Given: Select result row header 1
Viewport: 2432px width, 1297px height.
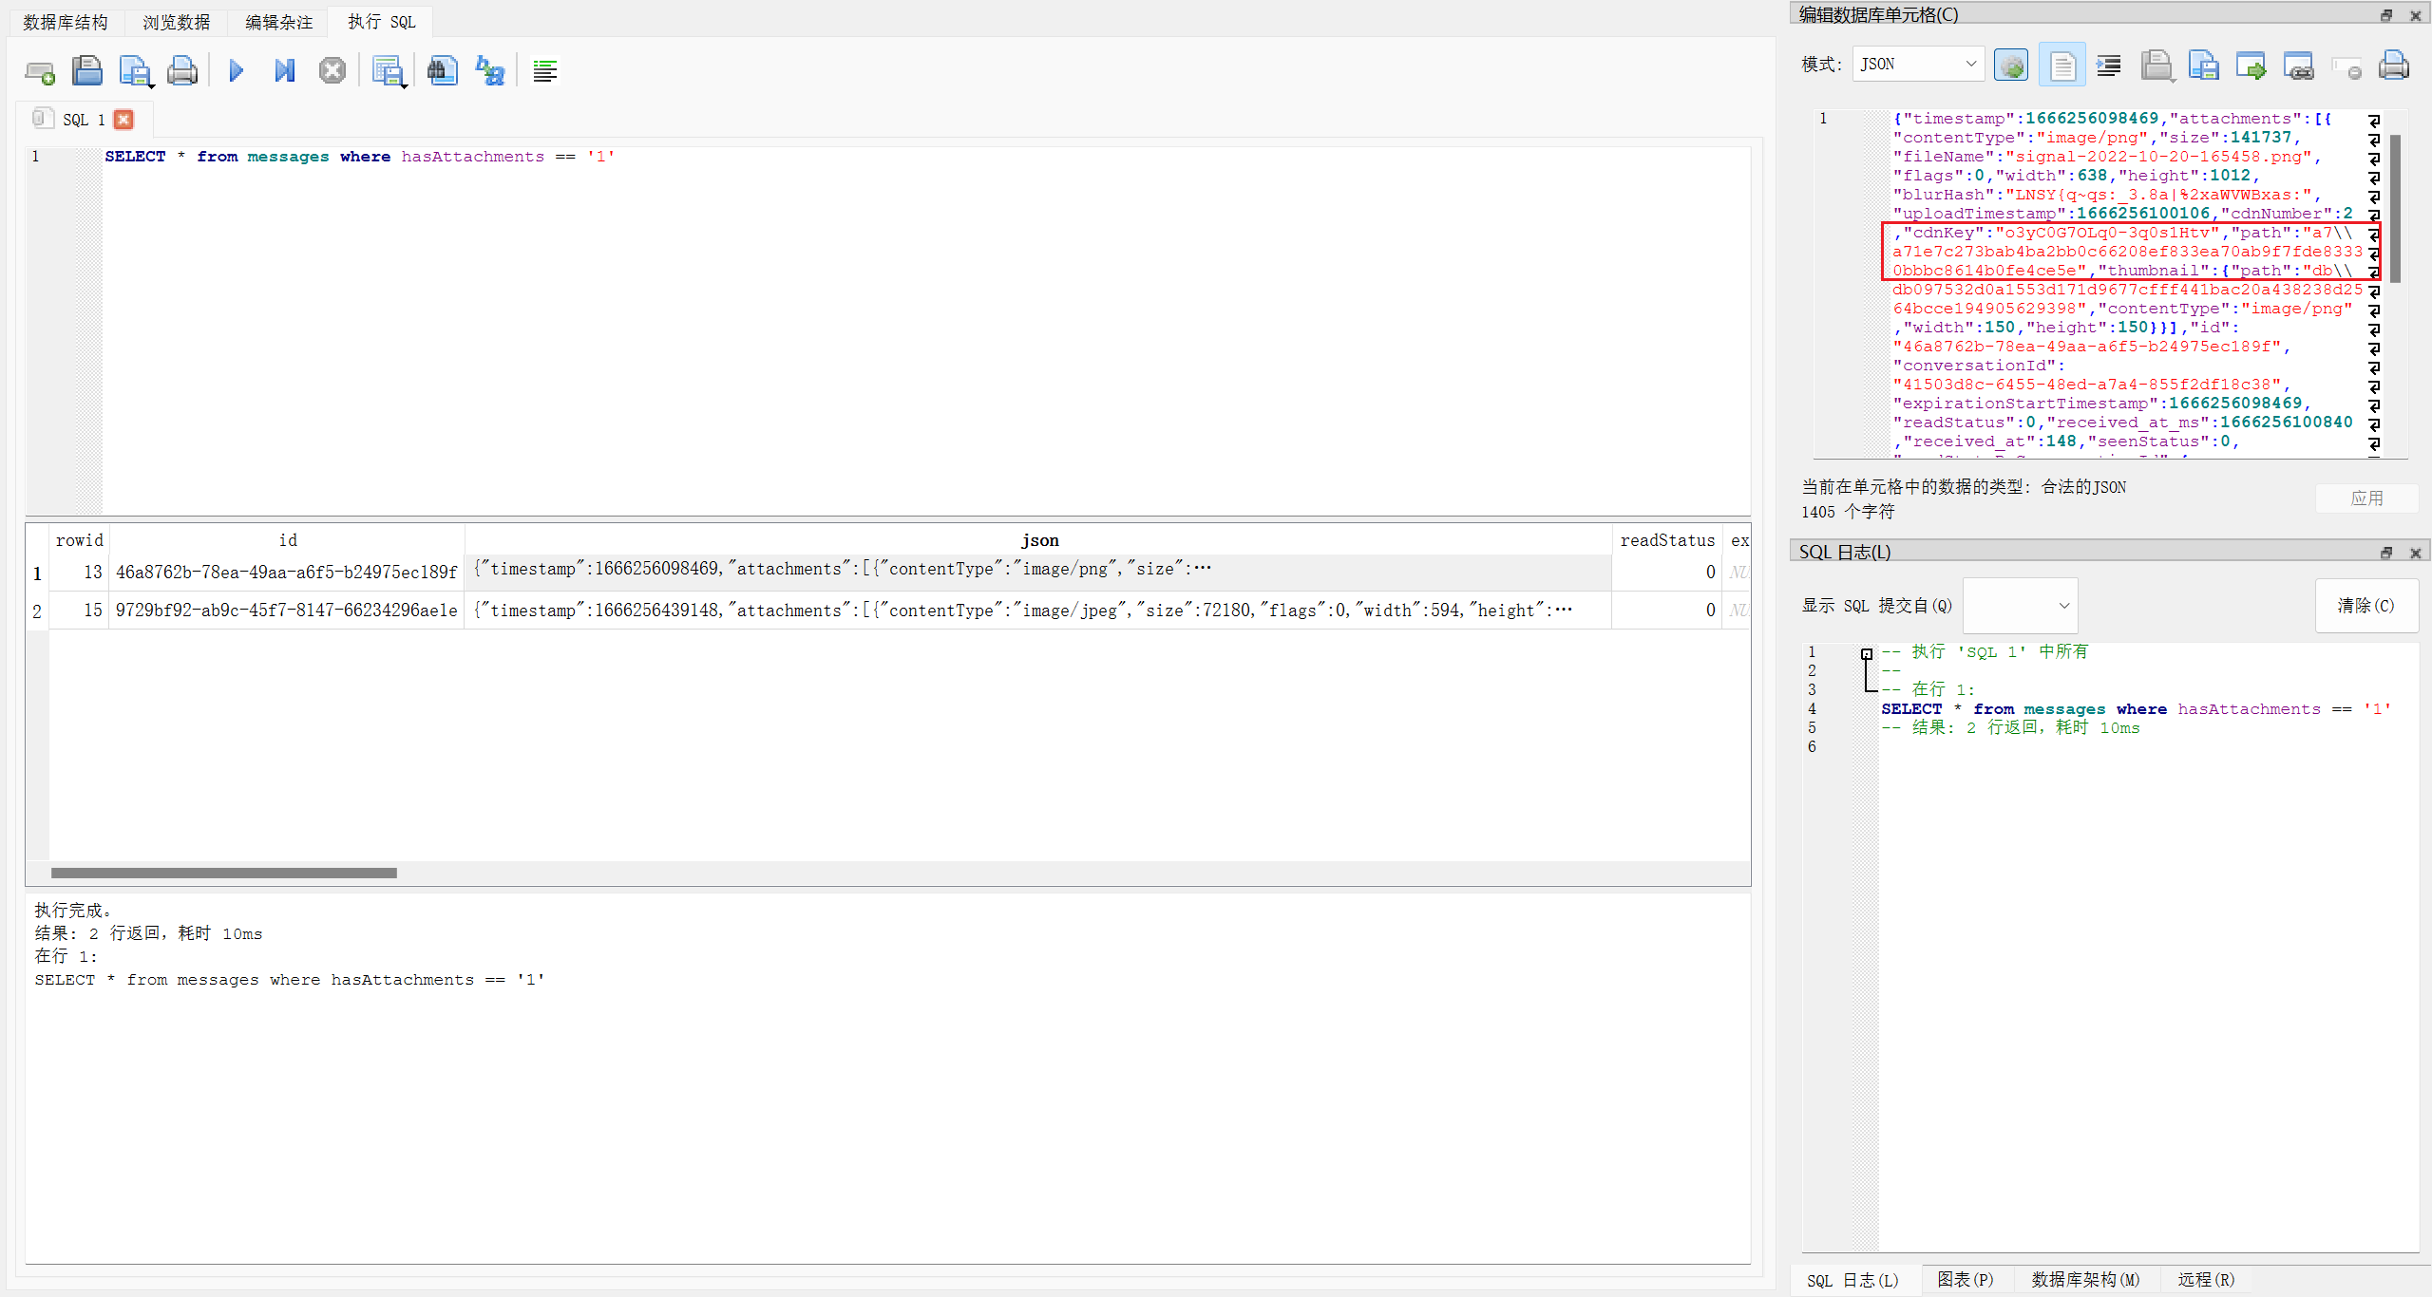Looking at the screenshot, I should [x=37, y=573].
